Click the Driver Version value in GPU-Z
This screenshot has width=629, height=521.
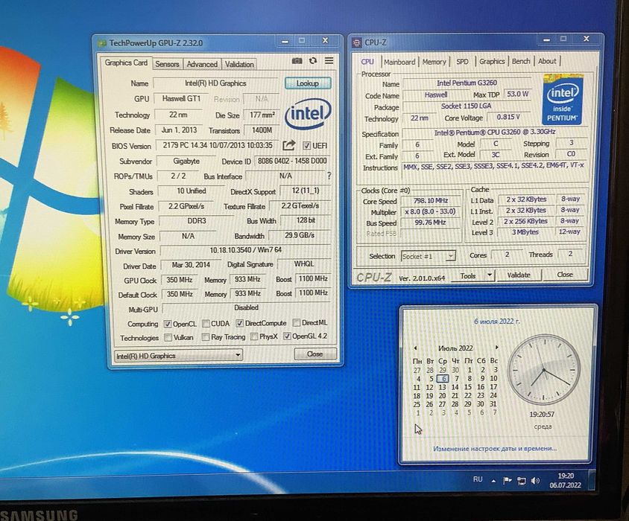[245, 250]
